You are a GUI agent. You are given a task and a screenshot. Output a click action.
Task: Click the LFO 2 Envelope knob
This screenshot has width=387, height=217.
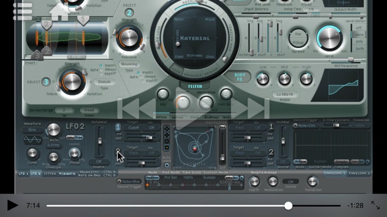(x=53, y=157)
